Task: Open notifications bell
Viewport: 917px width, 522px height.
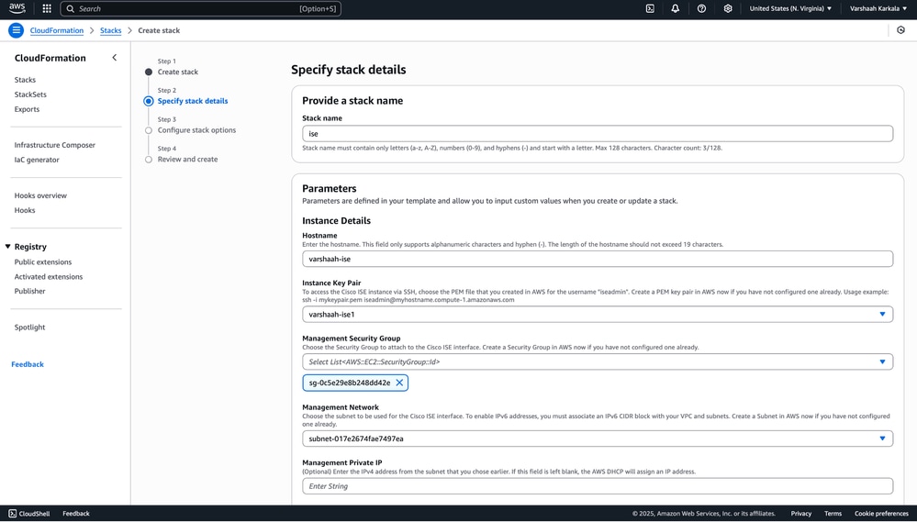Action: tap(676, 9)
